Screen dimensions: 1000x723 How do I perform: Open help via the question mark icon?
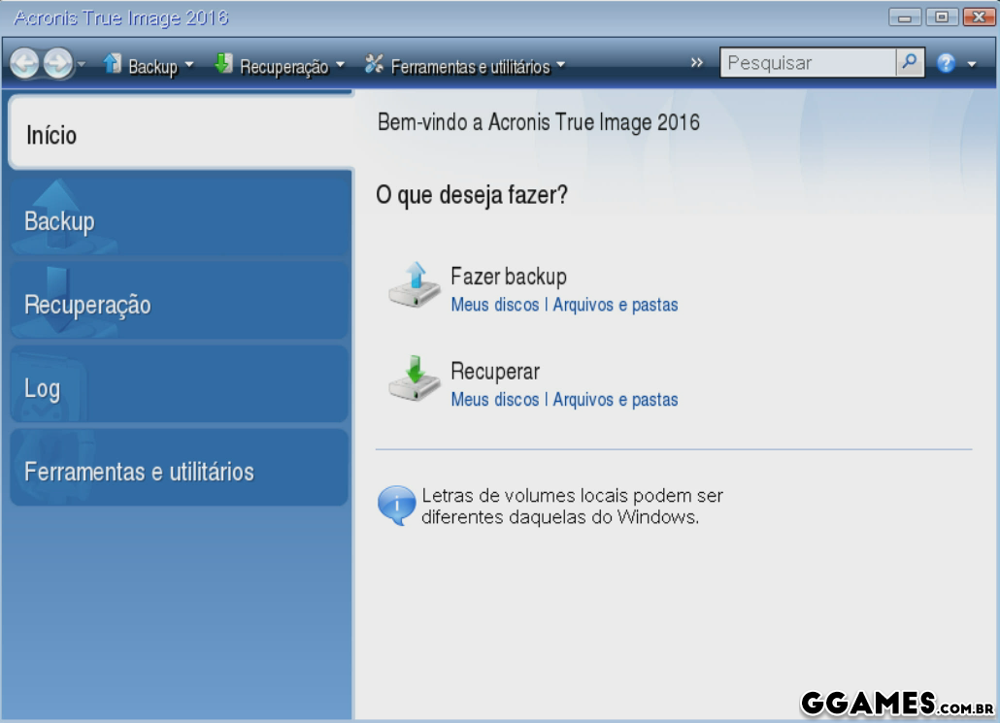click(946, 64)
